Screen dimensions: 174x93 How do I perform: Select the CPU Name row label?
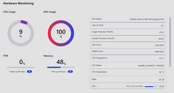(97, 65)
